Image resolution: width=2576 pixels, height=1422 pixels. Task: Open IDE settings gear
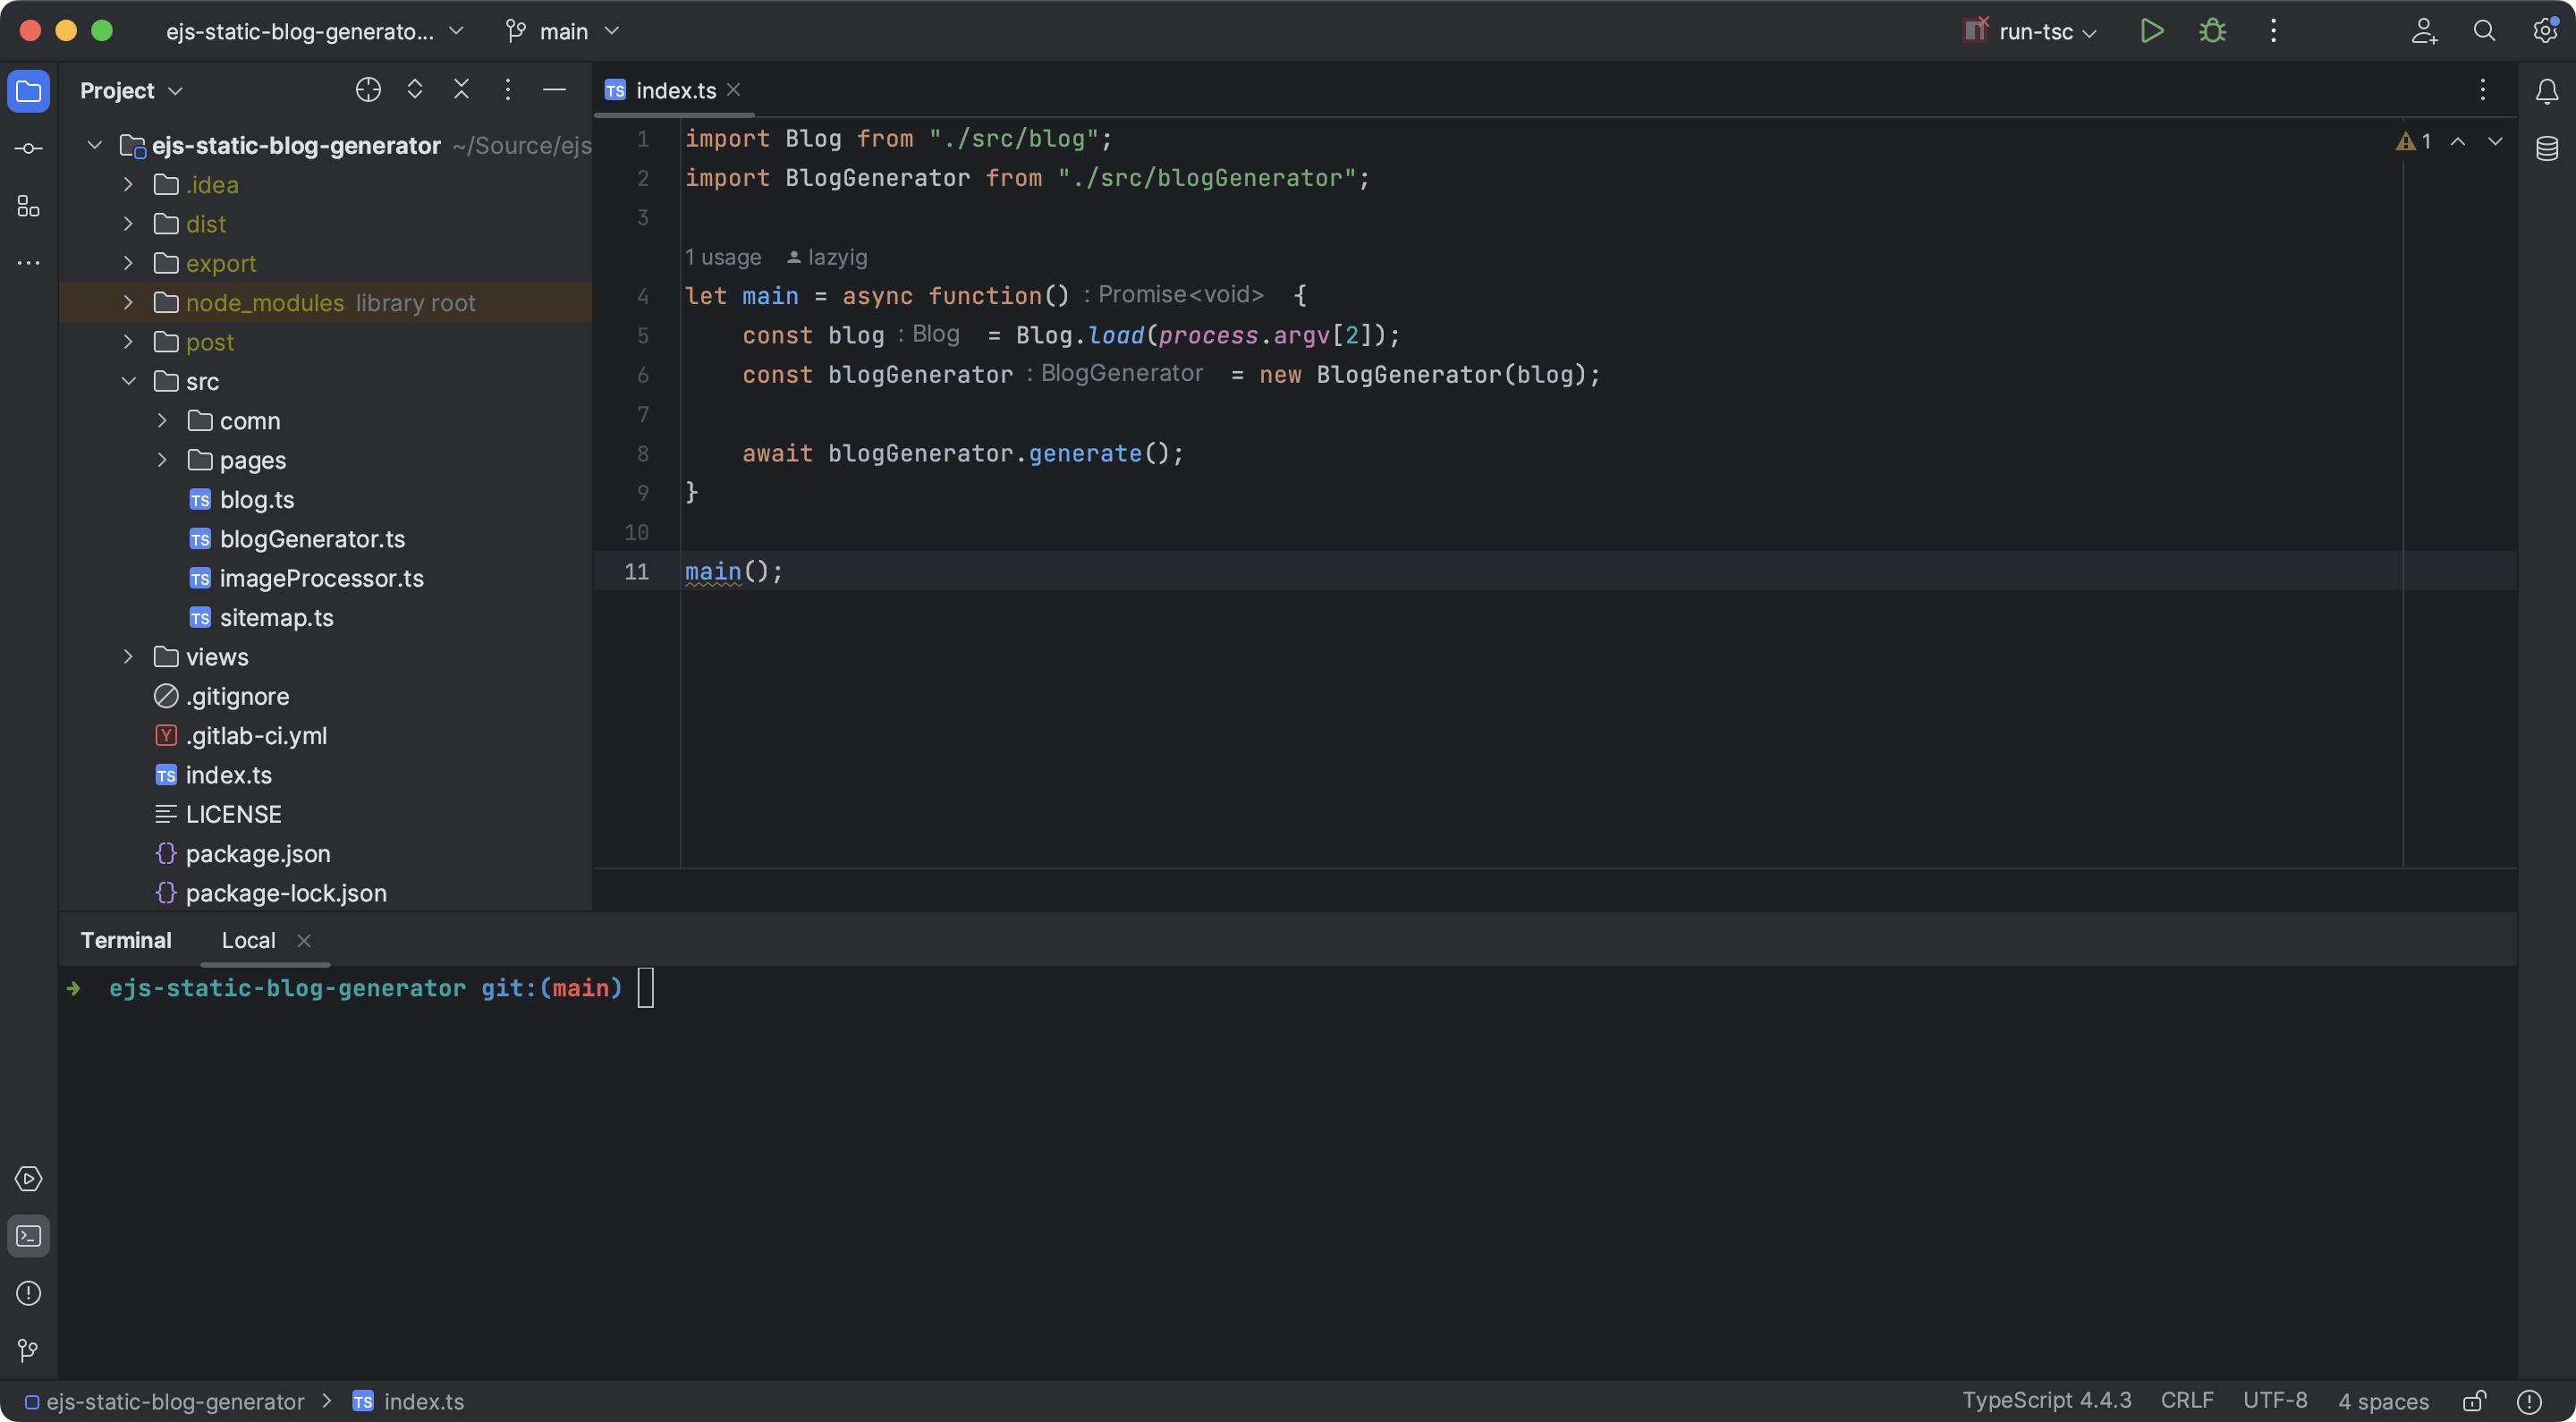tap(2545, 31)
